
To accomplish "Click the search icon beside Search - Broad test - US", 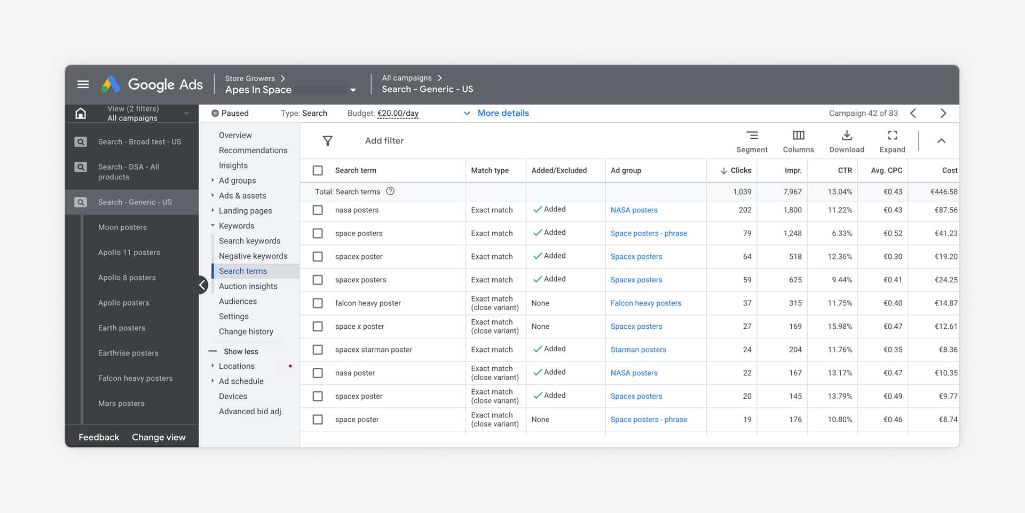I will click(x=81, y=142).
